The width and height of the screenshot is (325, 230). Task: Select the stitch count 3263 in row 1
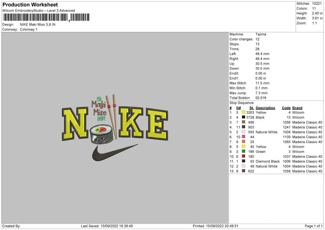point(250,112)
